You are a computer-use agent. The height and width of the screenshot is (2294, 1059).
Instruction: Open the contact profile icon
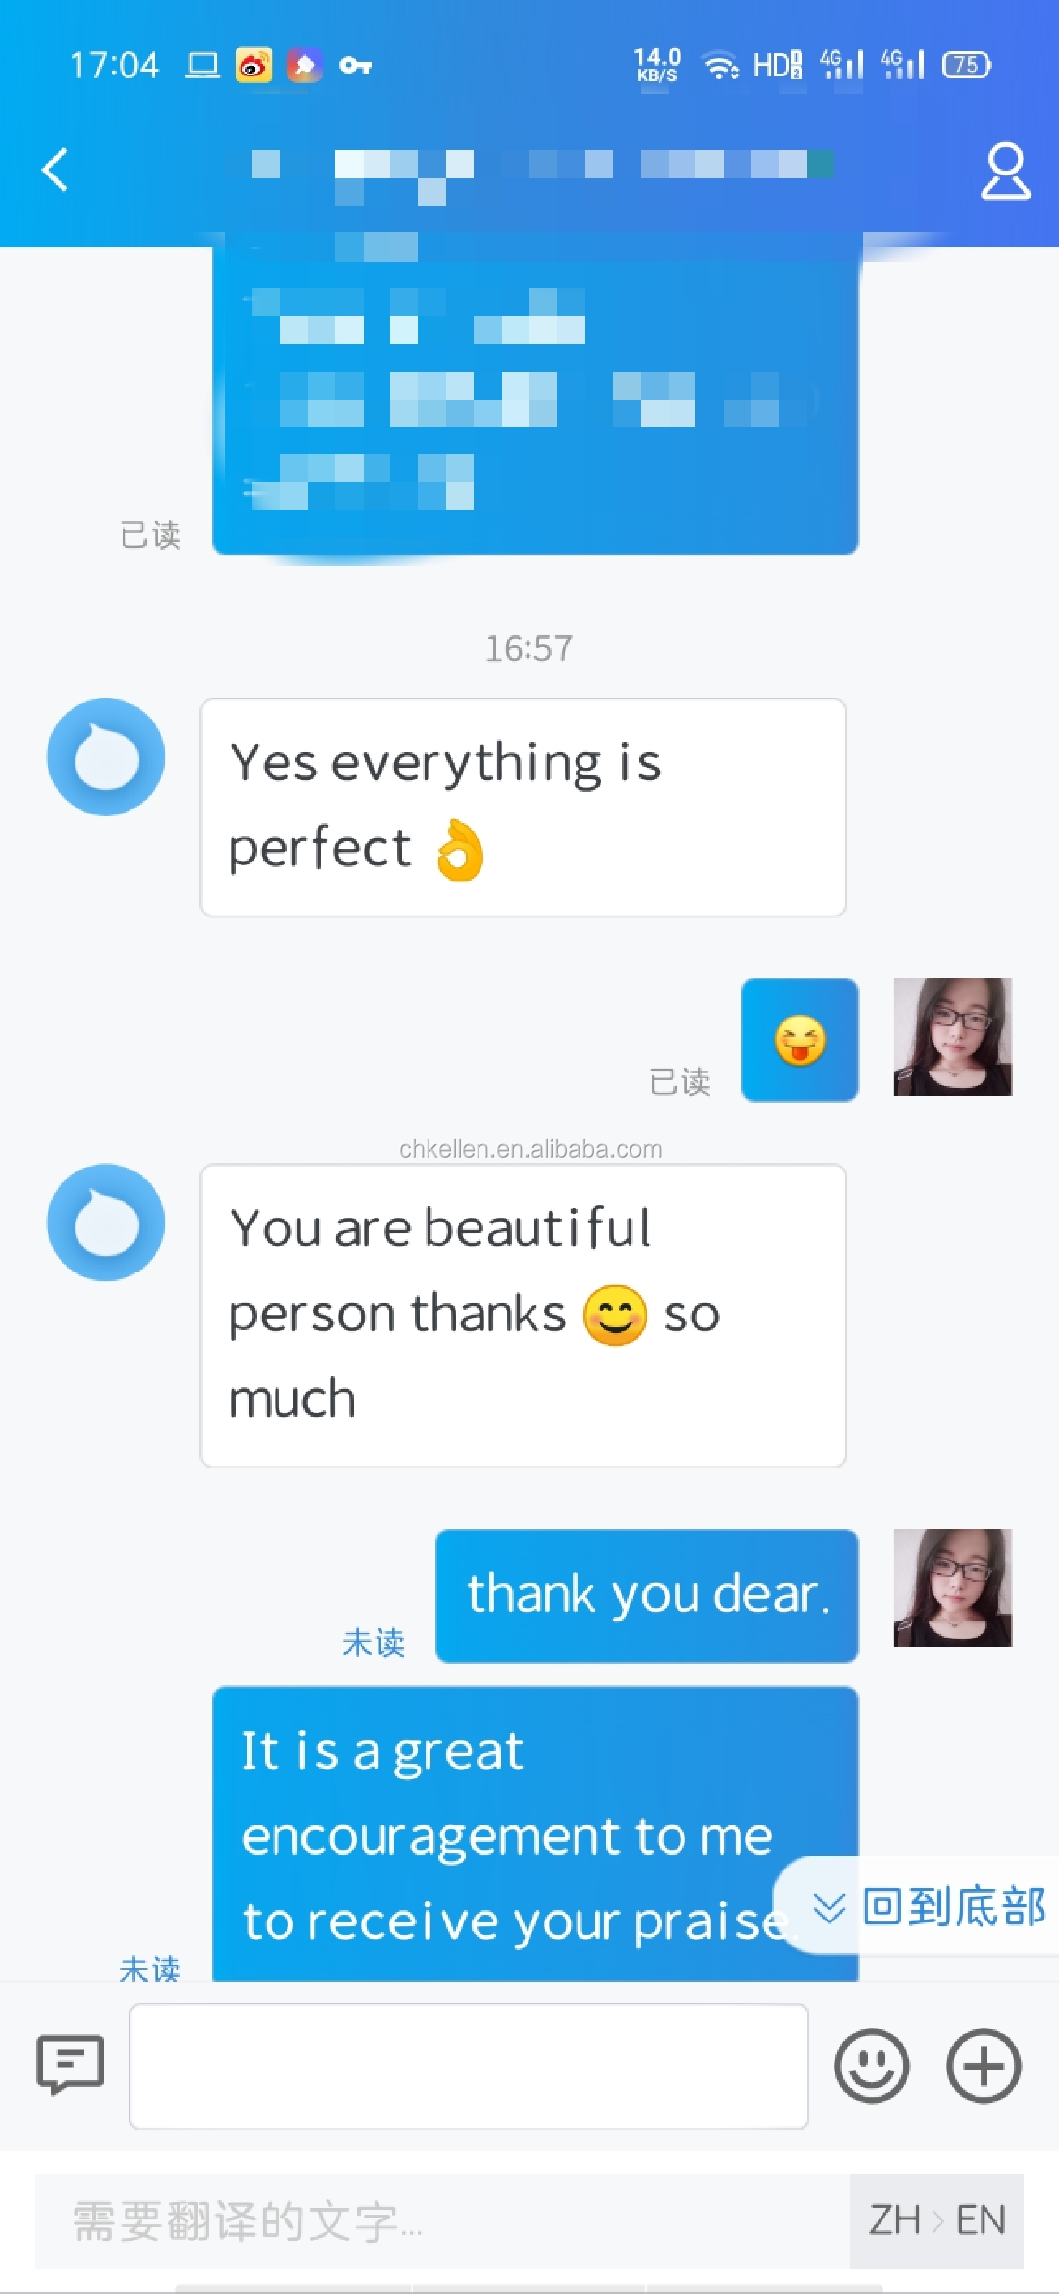coord(1005,171)
